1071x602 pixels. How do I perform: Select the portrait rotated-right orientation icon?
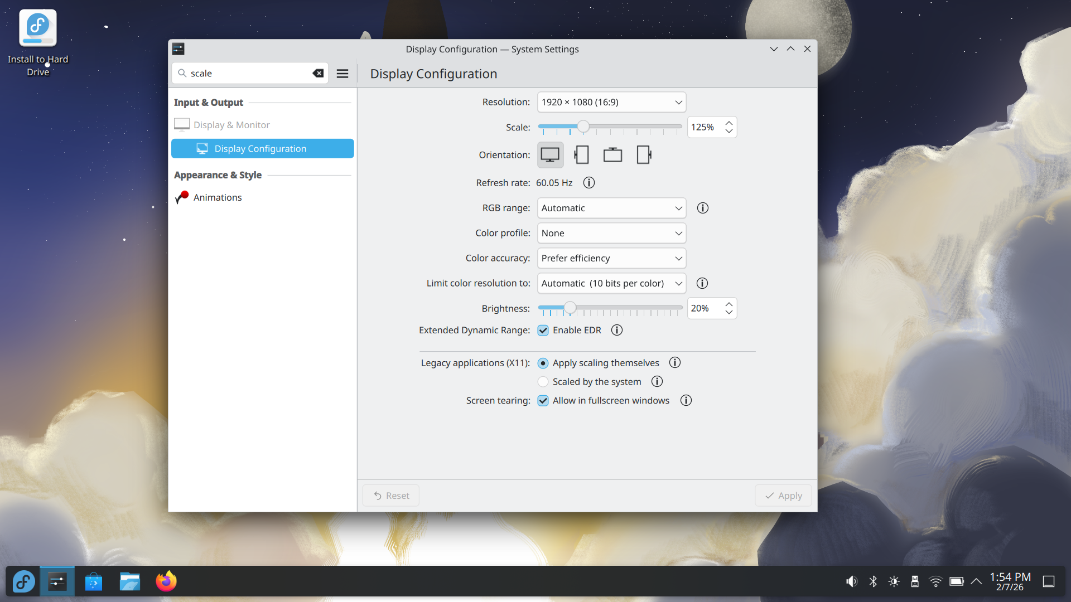[x=644, y=155]
